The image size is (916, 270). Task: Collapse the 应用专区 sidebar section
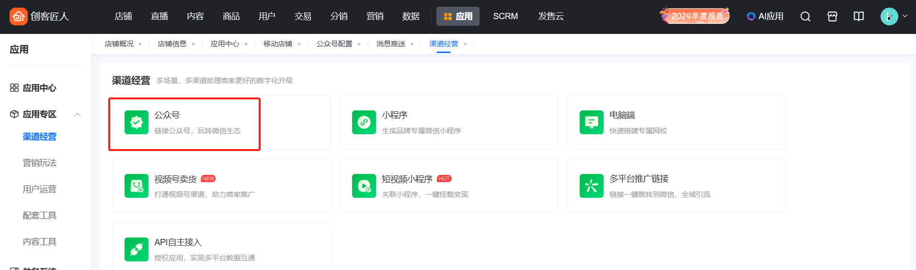(77, 115)
